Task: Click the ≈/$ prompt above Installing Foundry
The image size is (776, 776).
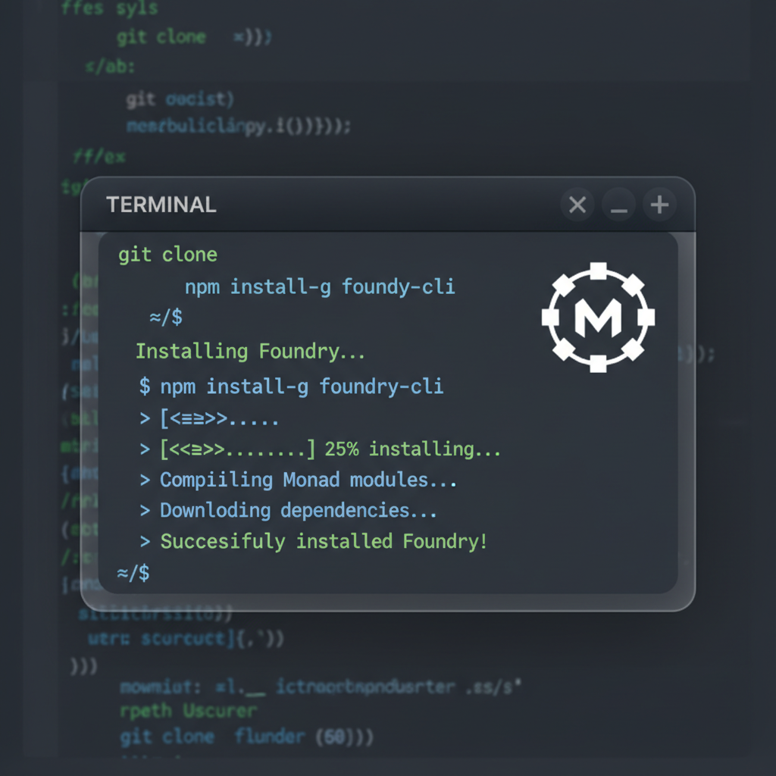Action: pos(164,318)
